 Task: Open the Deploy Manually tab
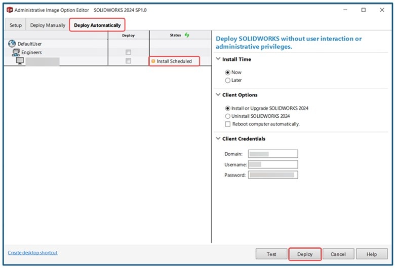(x=48, y=25)
